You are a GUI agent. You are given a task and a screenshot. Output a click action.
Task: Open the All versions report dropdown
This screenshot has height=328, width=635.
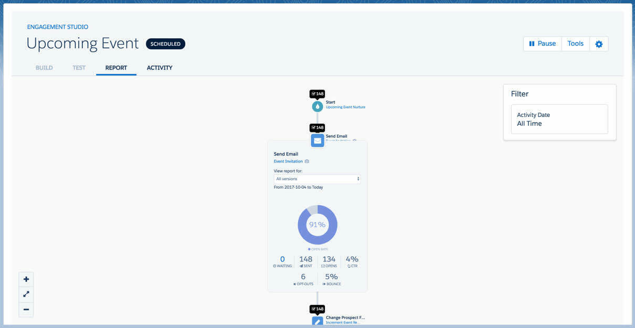click(x=317, y=179)
